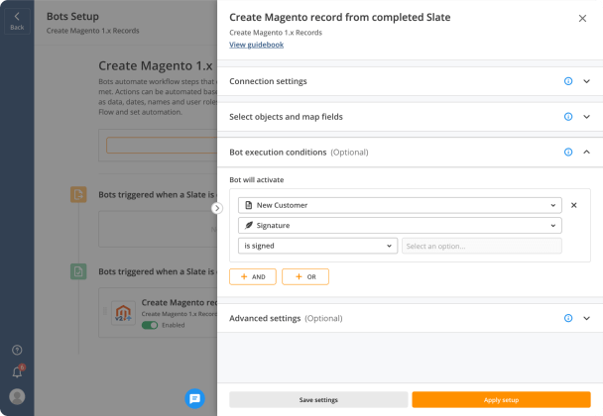The width and height of the screenshot is (603, 416).
Task: Collapse Bot execution conditions section
Action: [x=586, y=153]
